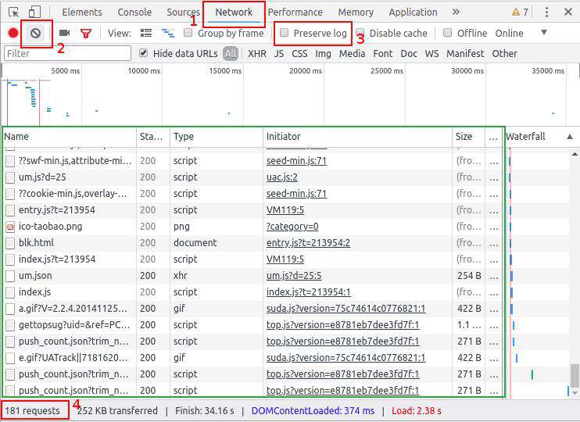Activate the inspect element picker icon
The width and height of the screenshot is (580, 422).
pos(14,13)
